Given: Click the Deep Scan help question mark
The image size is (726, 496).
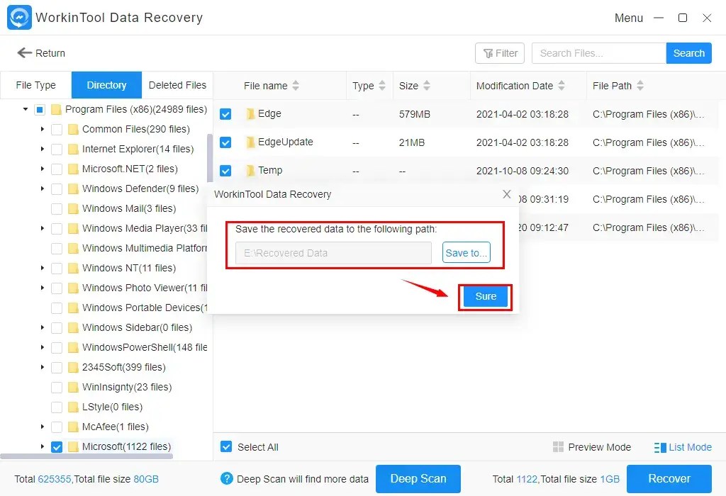Looking at the screenshot, I should [225, 479].
